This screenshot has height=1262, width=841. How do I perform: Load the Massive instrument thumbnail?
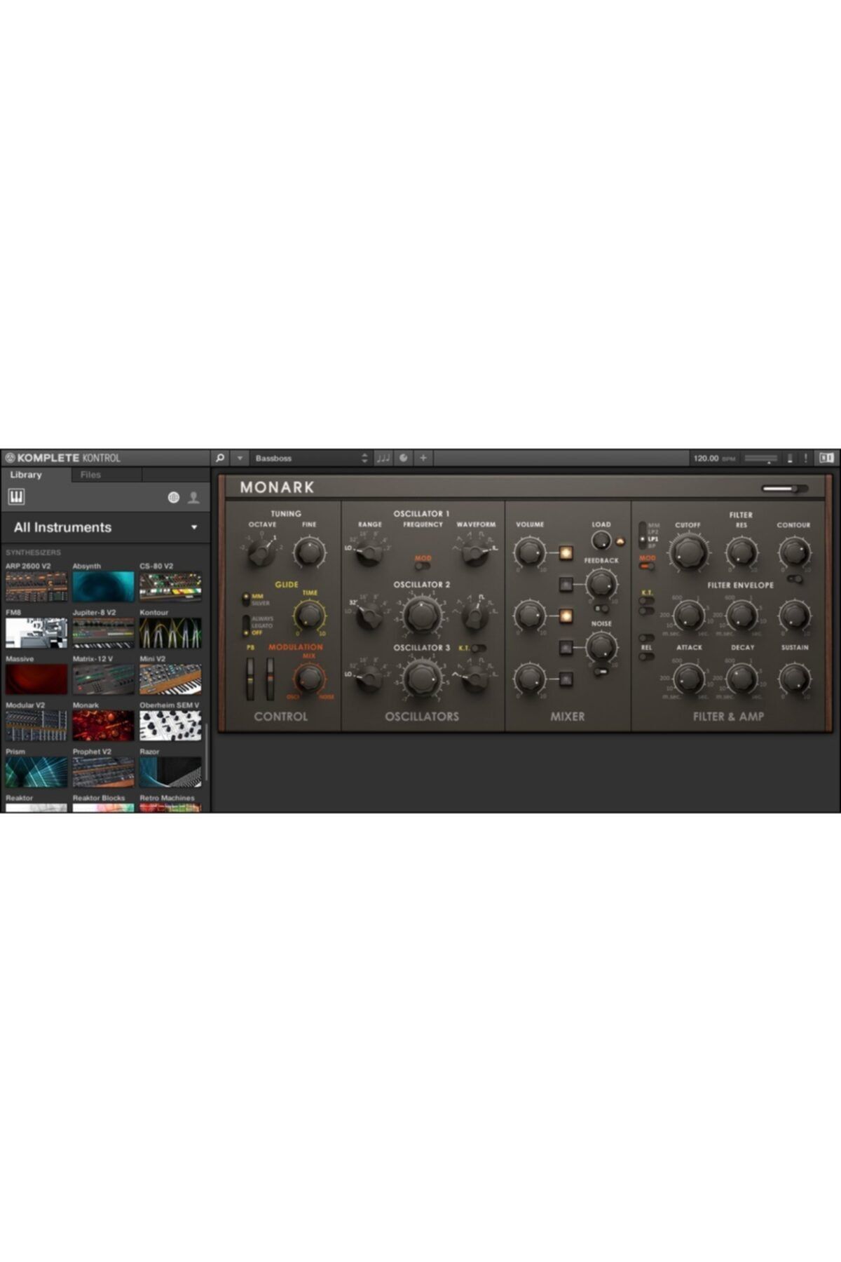(x=36, y=679)
